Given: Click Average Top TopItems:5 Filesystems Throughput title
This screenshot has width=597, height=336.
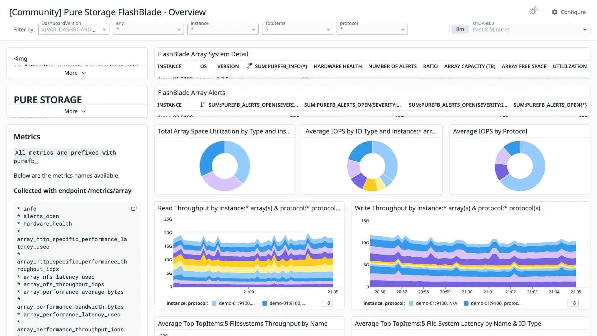Looking at the screenshot, I should 243,324.
